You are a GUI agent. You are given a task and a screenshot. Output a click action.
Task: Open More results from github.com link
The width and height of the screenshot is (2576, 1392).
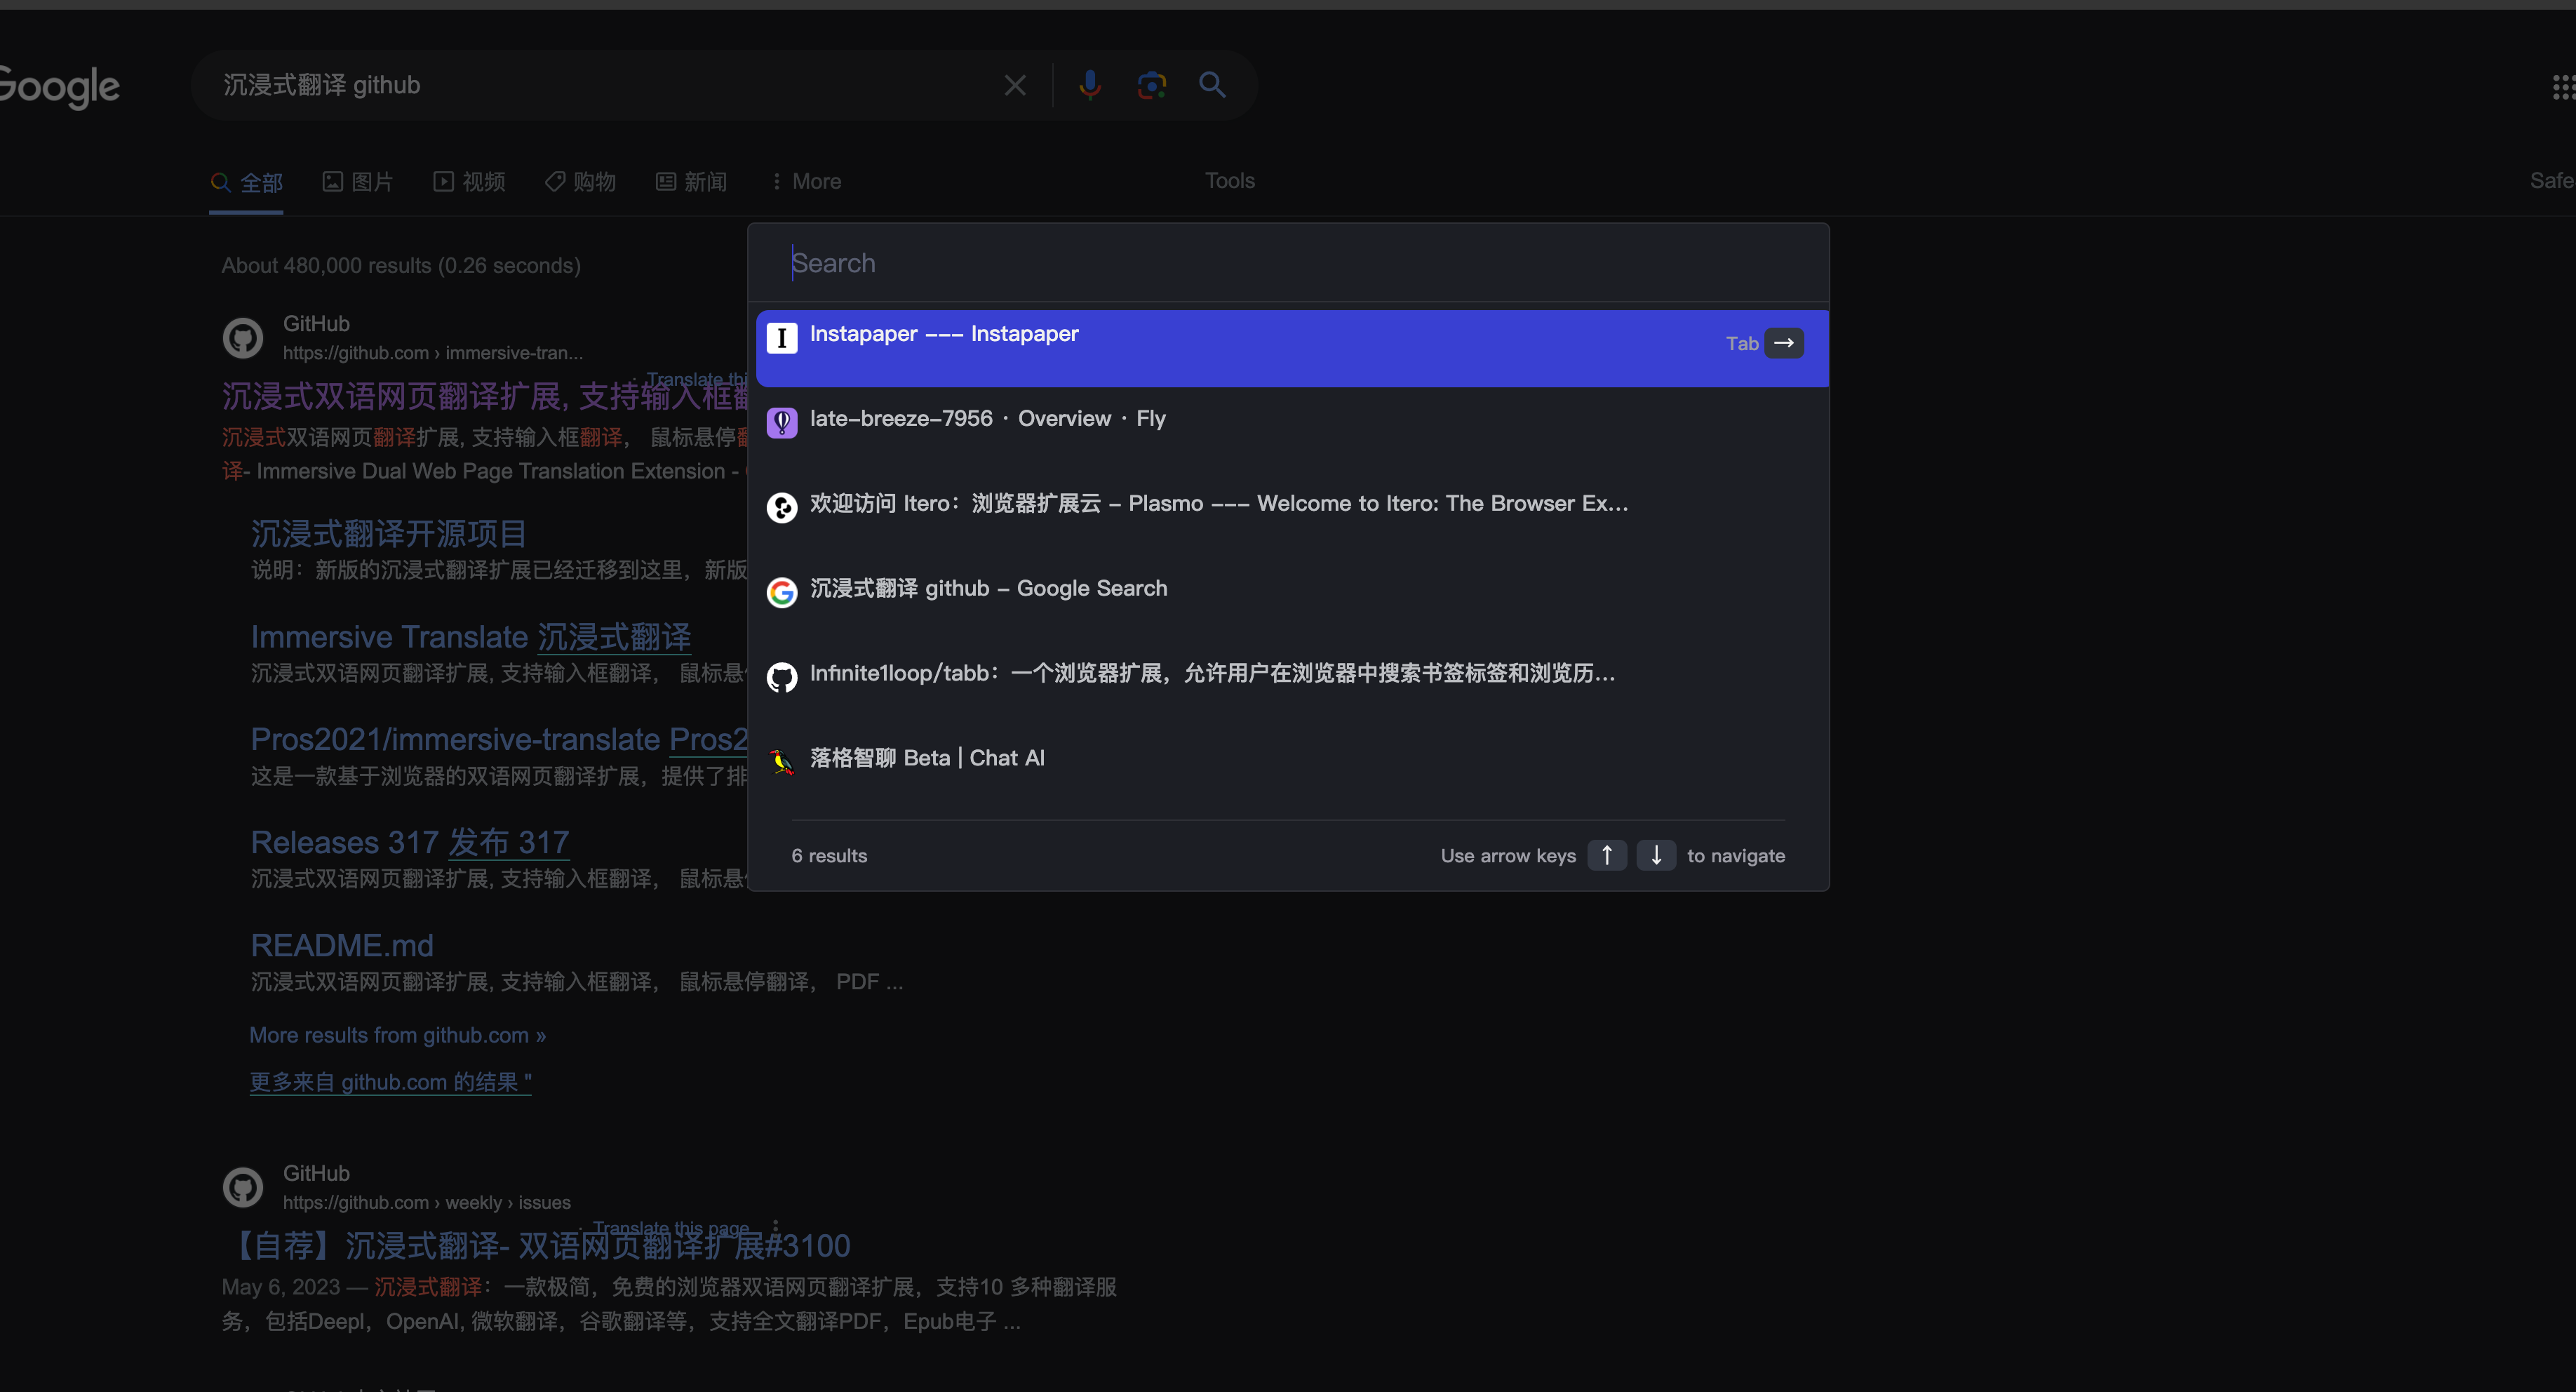point(397,1035)
